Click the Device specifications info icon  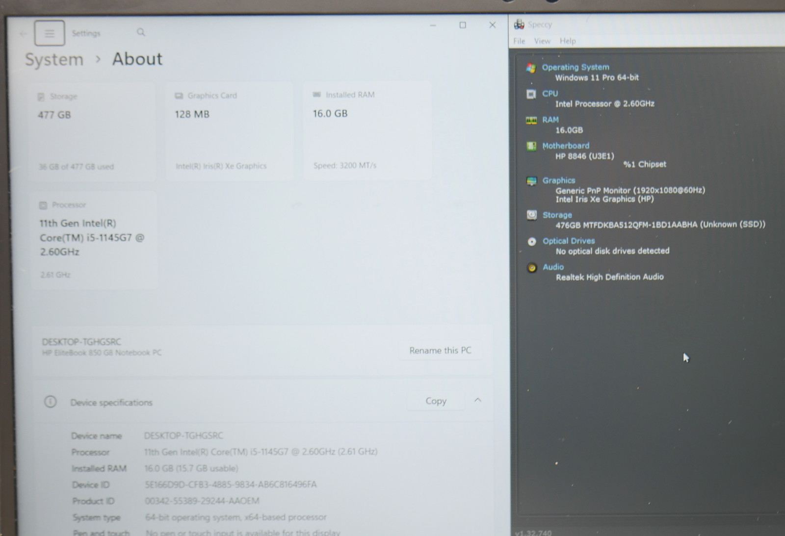tap(50, 402)
